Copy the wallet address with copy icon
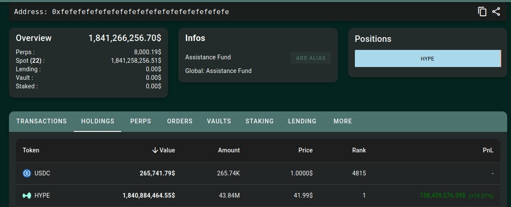511x207 pixels. pos(482,12)
